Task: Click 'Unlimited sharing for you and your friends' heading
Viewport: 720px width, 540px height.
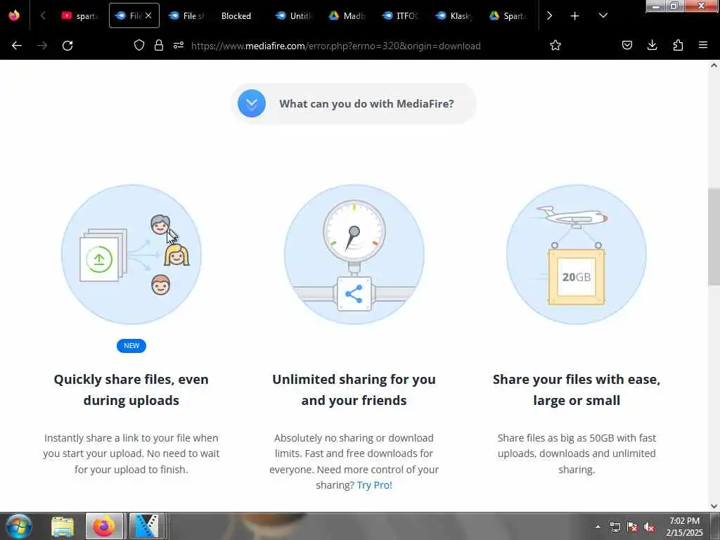Action: (354, 390)
